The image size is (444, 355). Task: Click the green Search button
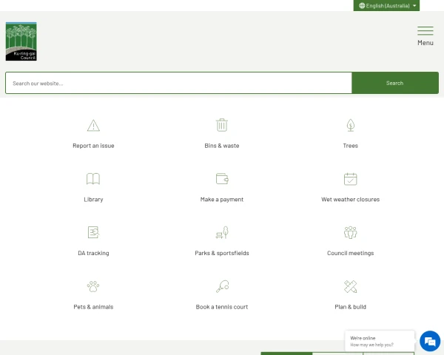(x=395, y=83)
